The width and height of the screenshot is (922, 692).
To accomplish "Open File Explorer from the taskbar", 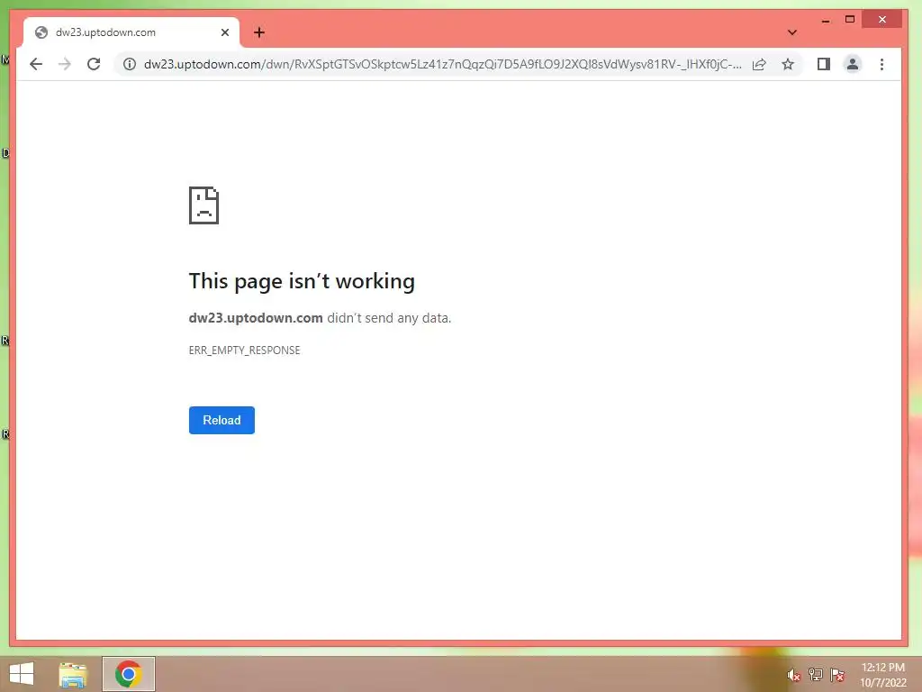I will click(73, 674).
